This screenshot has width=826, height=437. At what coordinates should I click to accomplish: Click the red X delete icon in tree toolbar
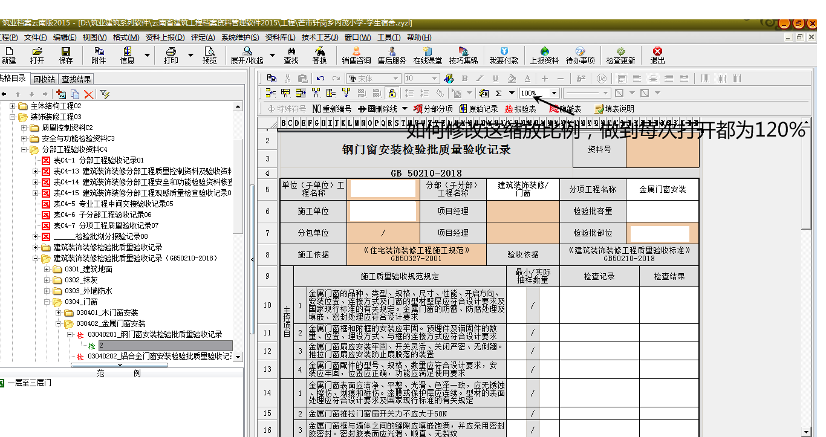[x=88, y=94]
